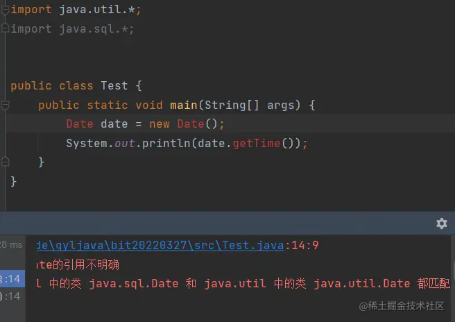Select the highlighted :14 error row
The image size is (455, 322).
(x=12, y=279)
